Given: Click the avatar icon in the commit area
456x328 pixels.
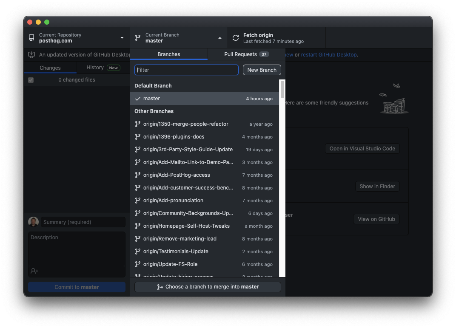Looking at the screenshot, I should point(33,221).
